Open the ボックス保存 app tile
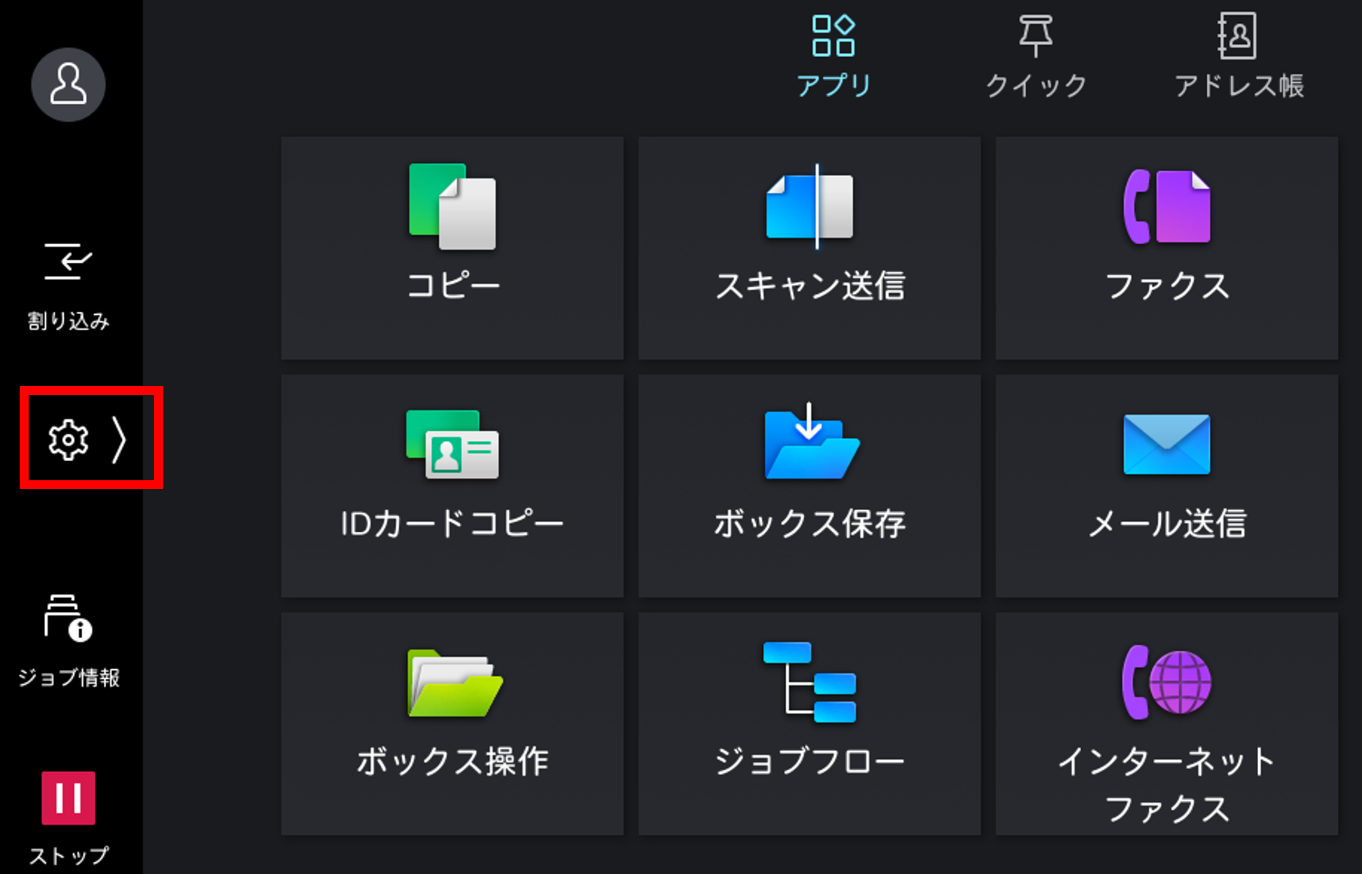 [x=809, y=486]
